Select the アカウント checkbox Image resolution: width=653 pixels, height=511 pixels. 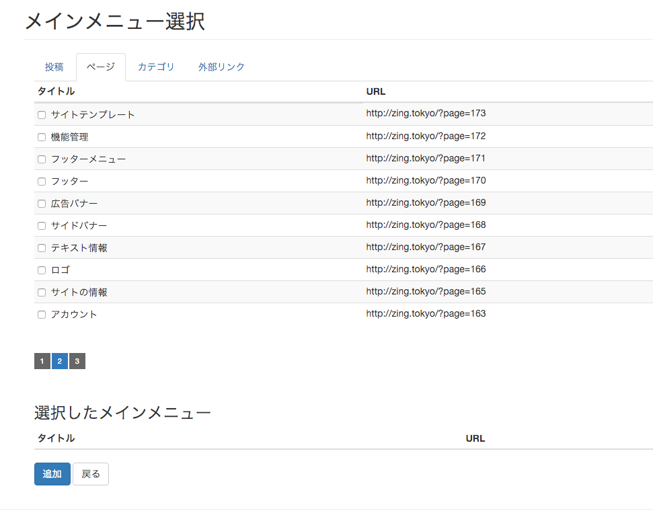click(42, 315)
